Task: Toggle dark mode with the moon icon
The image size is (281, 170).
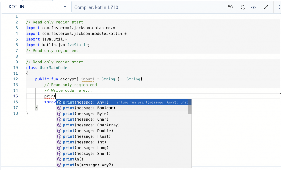Action: (243, 7)
